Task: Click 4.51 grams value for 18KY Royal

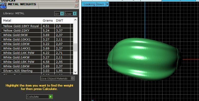Action: tap(46, 26)
